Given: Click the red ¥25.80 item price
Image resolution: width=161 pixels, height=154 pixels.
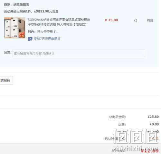Looking at the screenshot, I should (111, 20).
